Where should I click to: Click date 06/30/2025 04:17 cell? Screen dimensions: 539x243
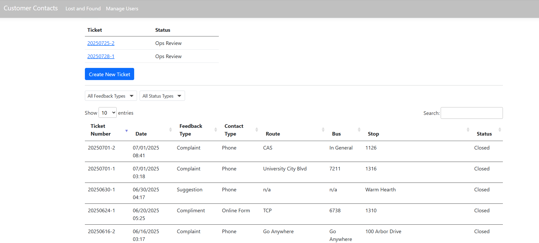pyautogui.click(x=146, y=193)
